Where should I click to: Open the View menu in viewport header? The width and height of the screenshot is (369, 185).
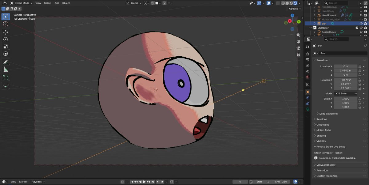coord(38,3)
